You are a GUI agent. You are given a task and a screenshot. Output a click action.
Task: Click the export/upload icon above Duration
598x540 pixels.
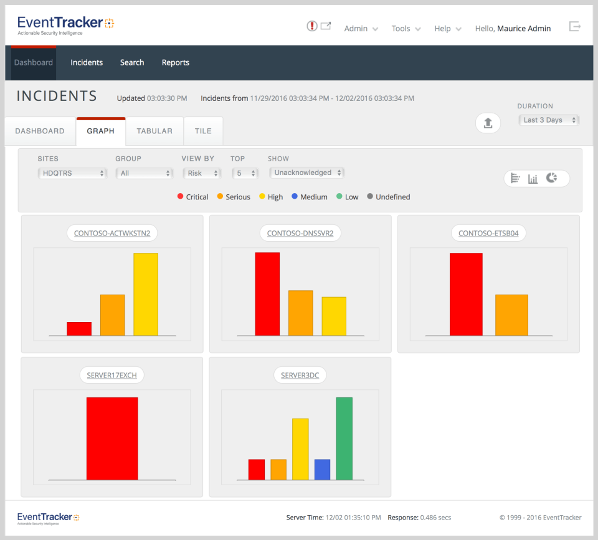point(488,123)
